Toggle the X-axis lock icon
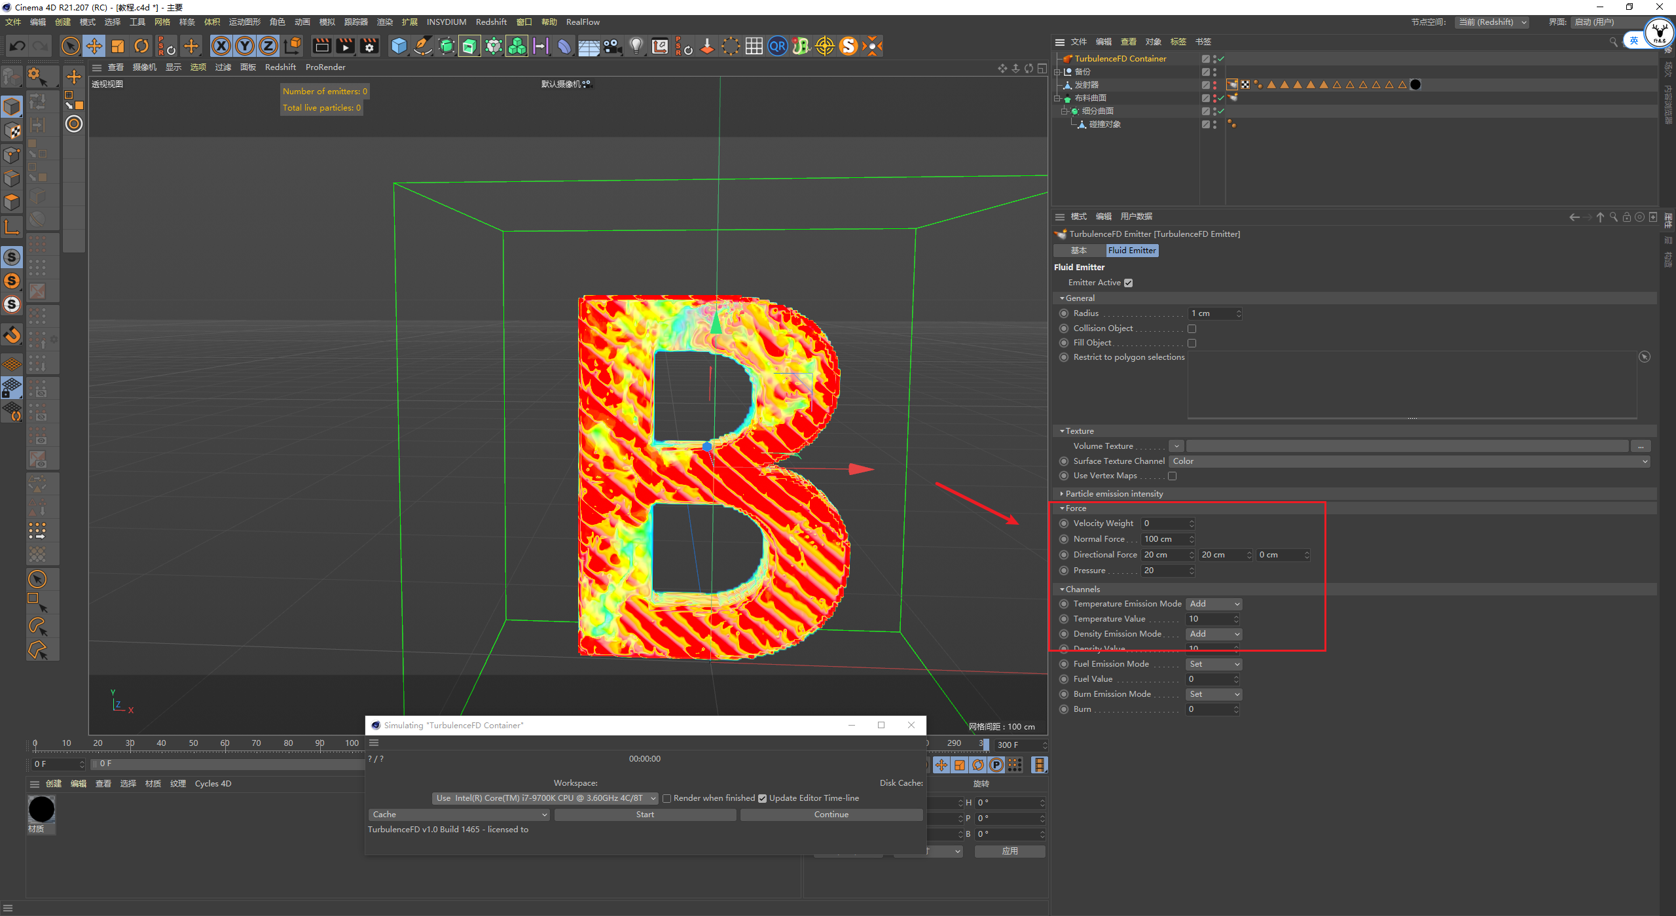 [221, 46]
